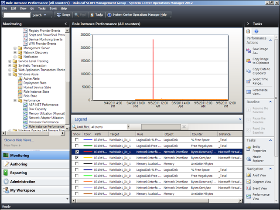Open the Tasks toolbar button
Viewport: 280px width, 210px height.
(x=97, y=15)
